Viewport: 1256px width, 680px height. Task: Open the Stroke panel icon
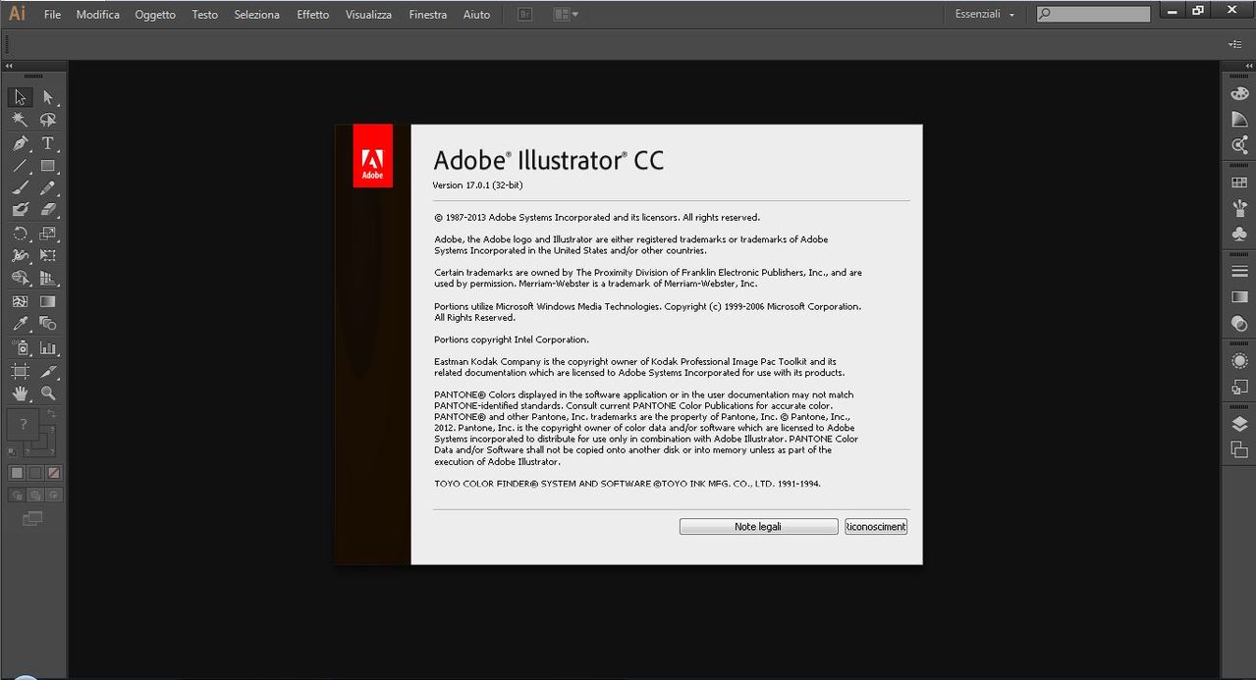pos(1239,271)
